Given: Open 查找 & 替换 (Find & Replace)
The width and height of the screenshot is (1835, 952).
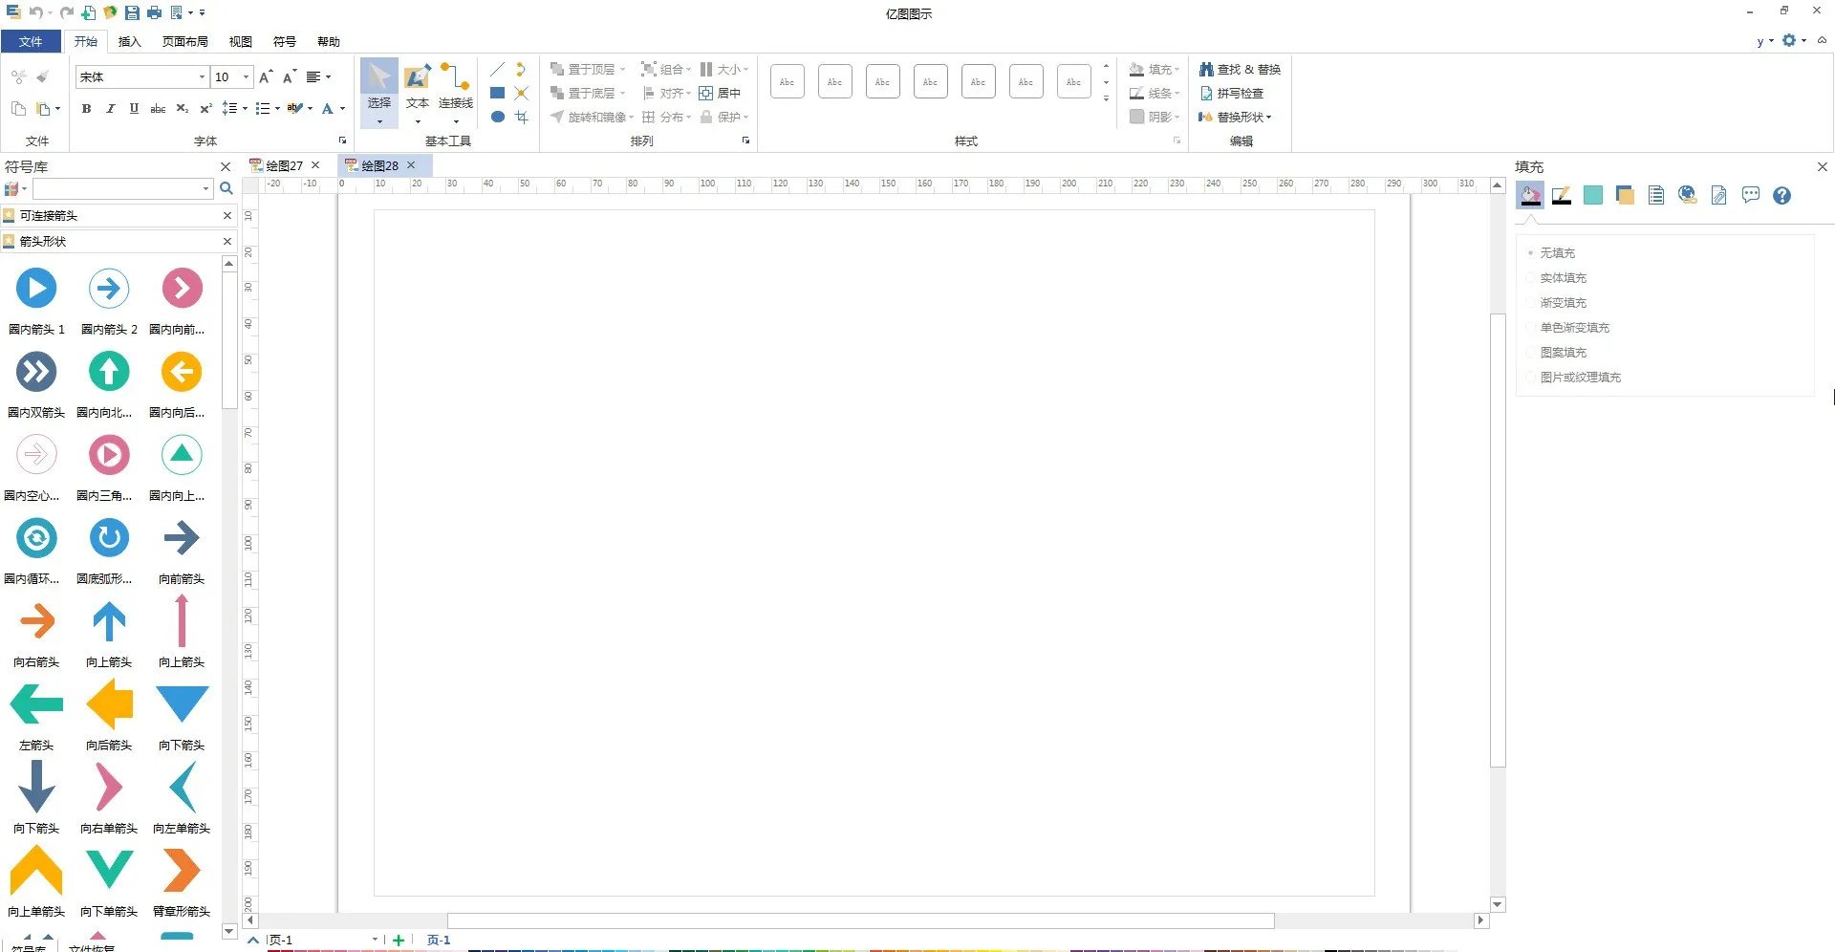Looking at the screenshot, I should [x=1240, y=68].
